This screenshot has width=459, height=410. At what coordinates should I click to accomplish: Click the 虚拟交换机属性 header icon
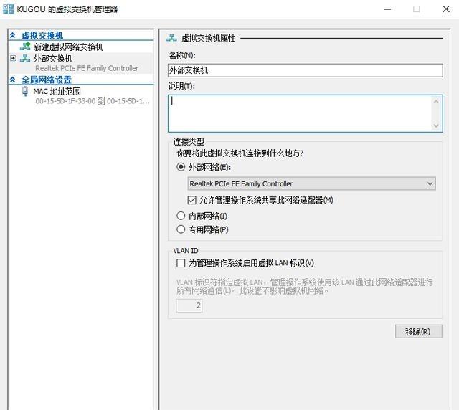(171, 38)
